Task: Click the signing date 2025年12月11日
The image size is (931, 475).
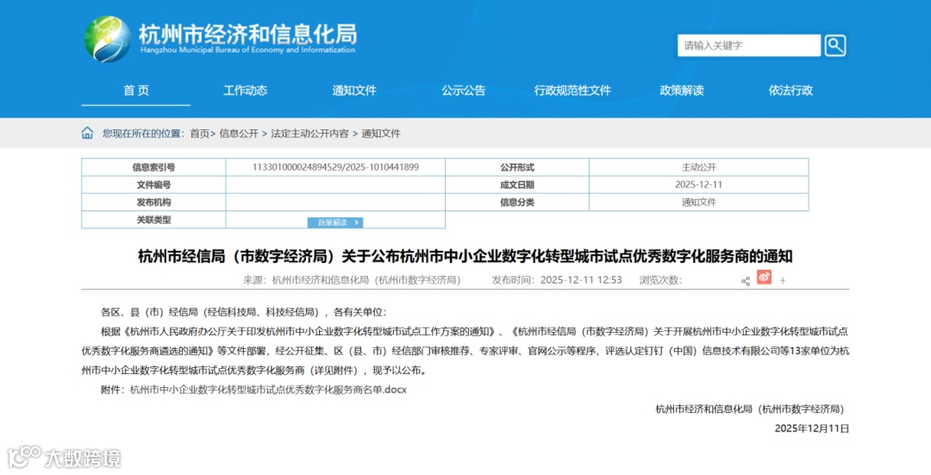Action: (812, 428)
